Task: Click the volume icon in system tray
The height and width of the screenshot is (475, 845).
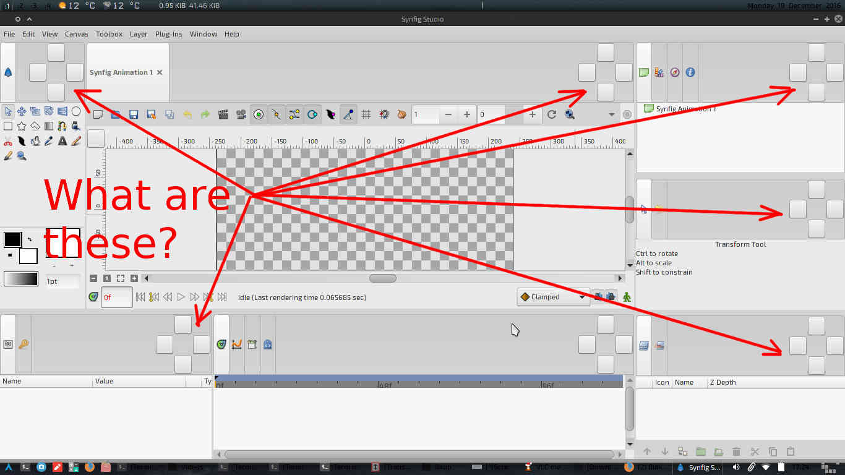Action: coord(736,468)
